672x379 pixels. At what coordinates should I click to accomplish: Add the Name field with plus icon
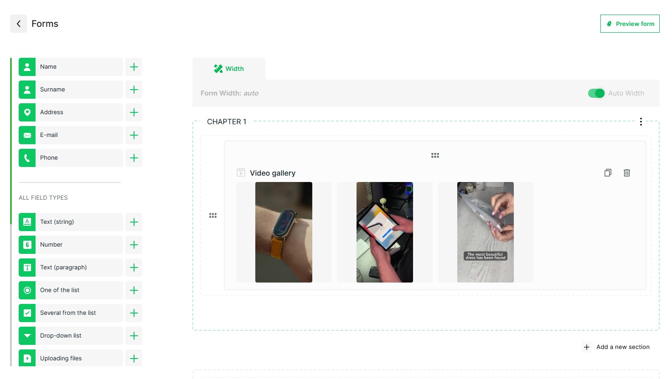click(134, 67)
